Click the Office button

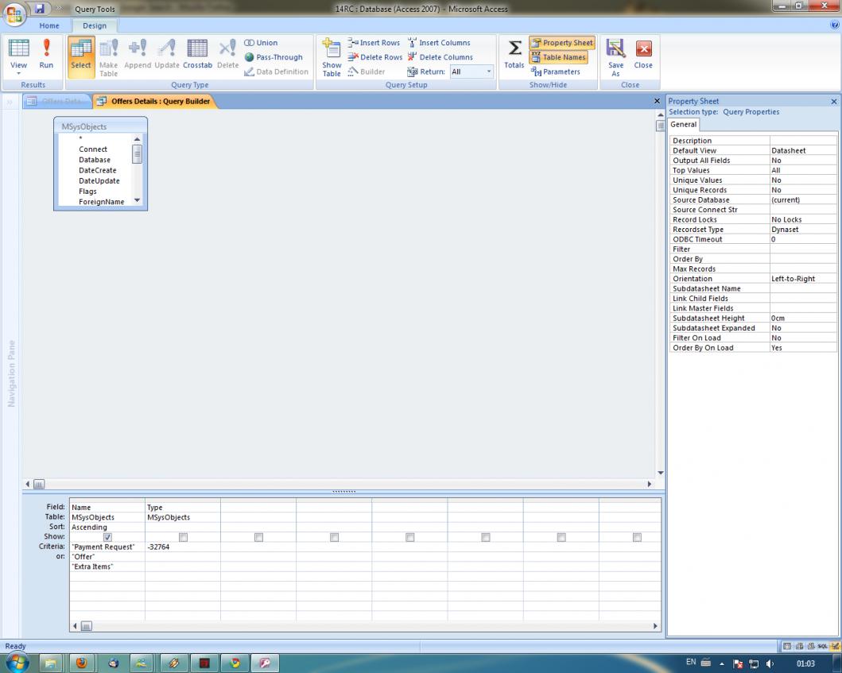(14, 14)
